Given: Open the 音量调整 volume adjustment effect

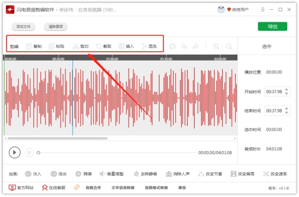Looking at the screenshot, I should tap(111, 174).
